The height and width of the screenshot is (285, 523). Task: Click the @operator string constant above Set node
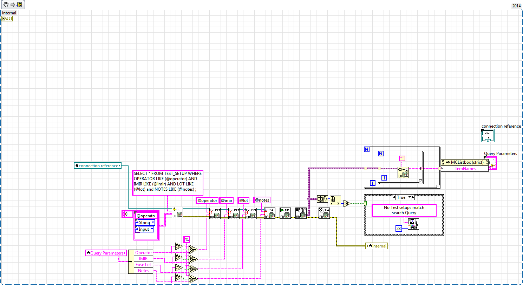point(207,201)
